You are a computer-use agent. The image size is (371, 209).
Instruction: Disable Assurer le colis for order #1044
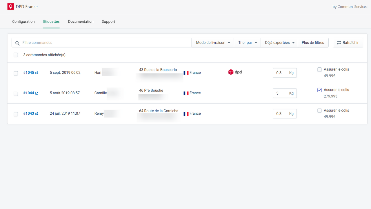tap(319, 90)
